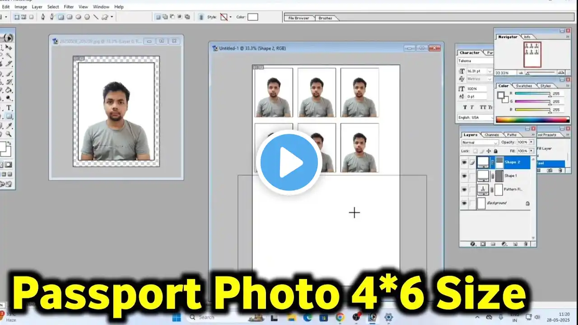Choose the Rounded Rectangle tool in options bar
578x325 pixels.
pyautogui.click(x=70, y=17)
